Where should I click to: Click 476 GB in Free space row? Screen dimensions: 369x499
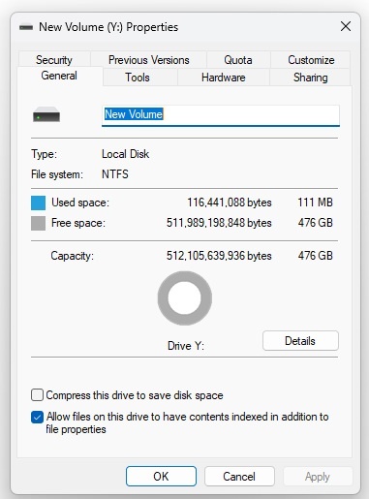[315, 223]
